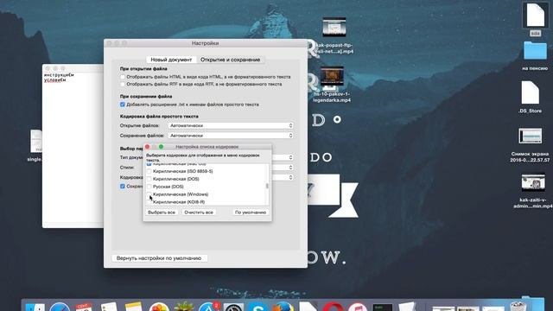This screenshot has height=311, width=553.
Task: Open the 'Тип докум' dropdown arrows
Action: point(290,157)
